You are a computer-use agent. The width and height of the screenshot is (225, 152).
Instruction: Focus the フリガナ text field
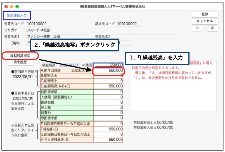57,30
